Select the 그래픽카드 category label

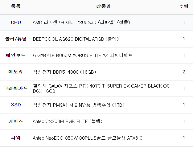[16, 88]
